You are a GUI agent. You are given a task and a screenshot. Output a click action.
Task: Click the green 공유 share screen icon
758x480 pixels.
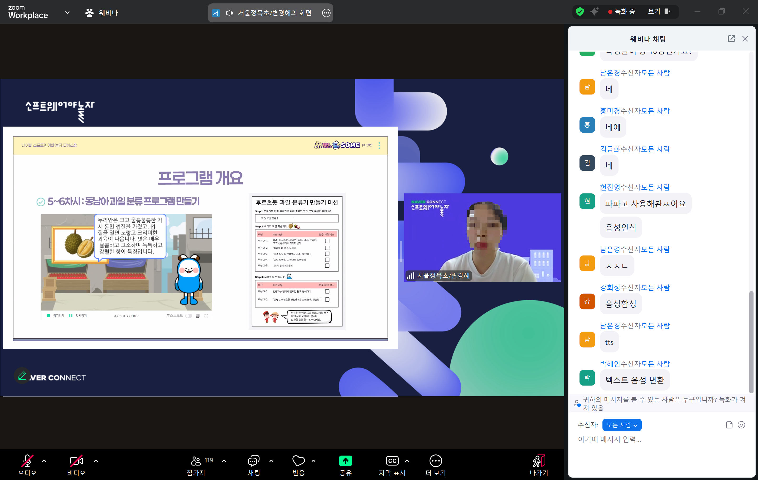tap(345, 461)
